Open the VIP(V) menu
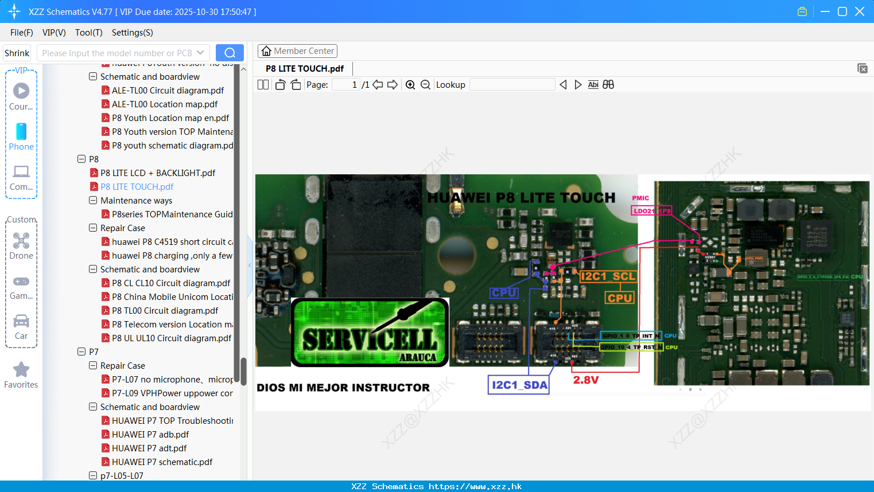874x492 pixels. (54, 33)
